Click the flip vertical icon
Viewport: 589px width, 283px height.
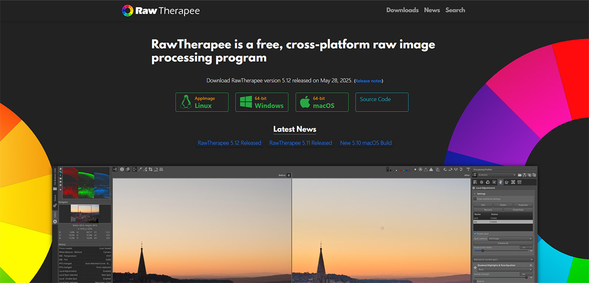click(461, 170)
